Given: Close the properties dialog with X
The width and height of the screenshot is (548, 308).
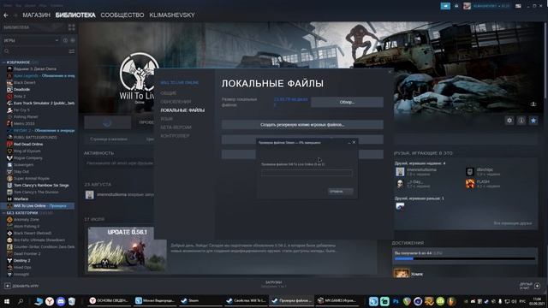Looking at the screenshot, I should 390,72.
